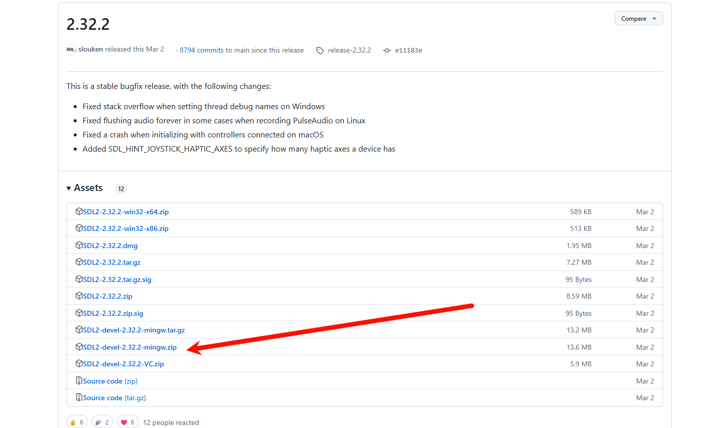
Task: Open slouken's profile link
Action: pyautogui.click(x=91, y=50)
